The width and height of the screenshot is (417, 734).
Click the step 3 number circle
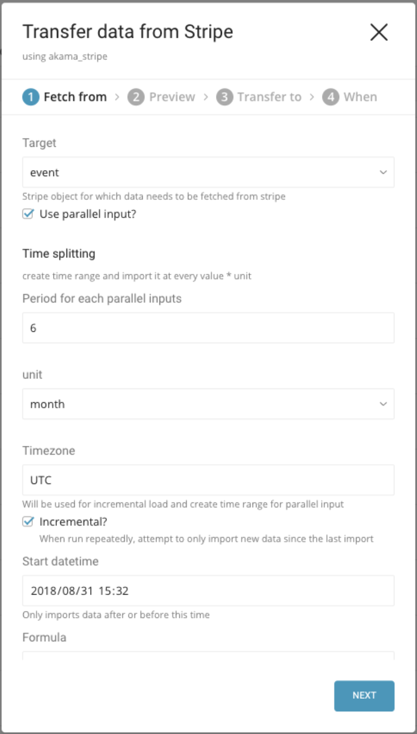click(x=224, y=97)
